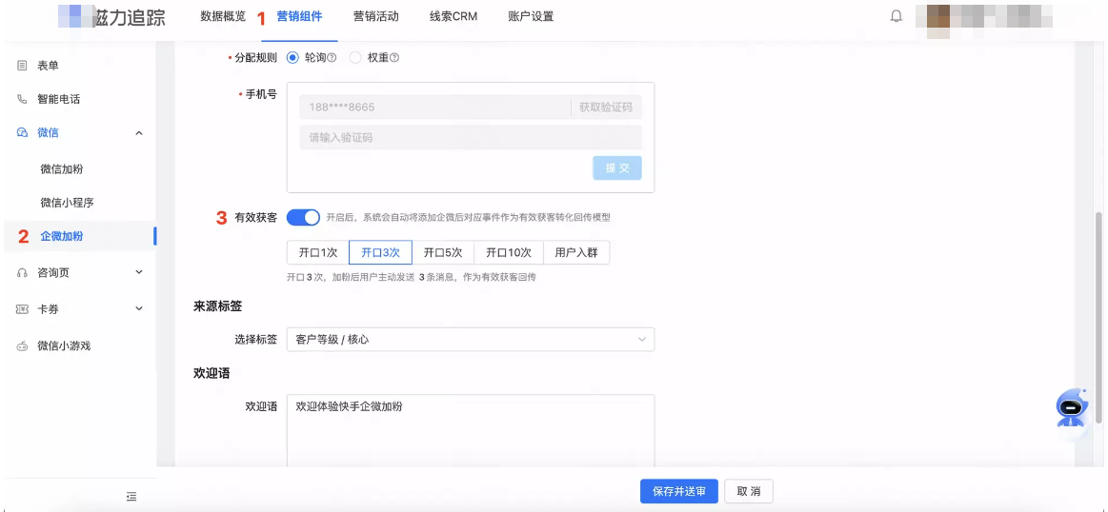
Task: Collapse sidebar using bottom menu icon
Action: point(131,497)
